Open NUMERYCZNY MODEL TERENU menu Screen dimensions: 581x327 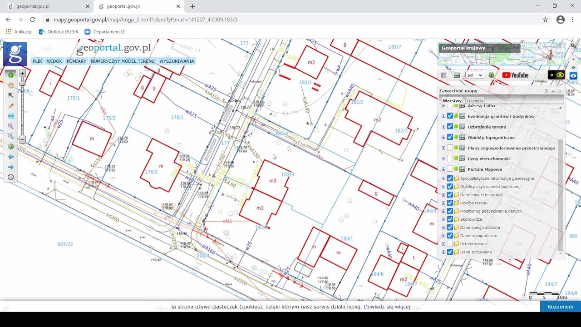(x=123, y=61)
